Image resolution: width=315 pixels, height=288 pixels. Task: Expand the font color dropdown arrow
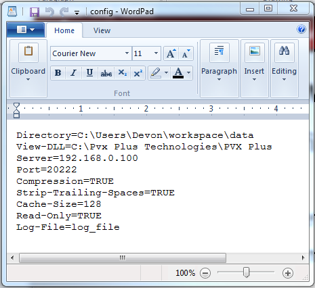click(x=189, y=73)
